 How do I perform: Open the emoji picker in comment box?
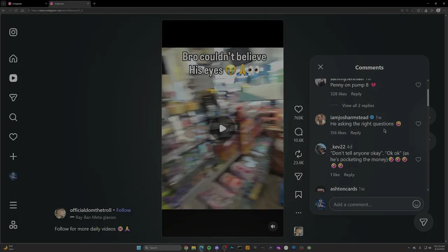point(416,204)
